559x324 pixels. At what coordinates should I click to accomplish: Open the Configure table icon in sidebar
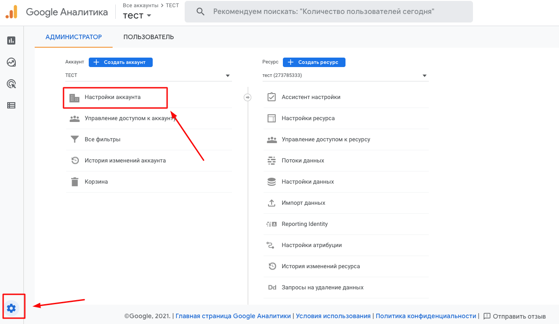(x=11, y=105)
